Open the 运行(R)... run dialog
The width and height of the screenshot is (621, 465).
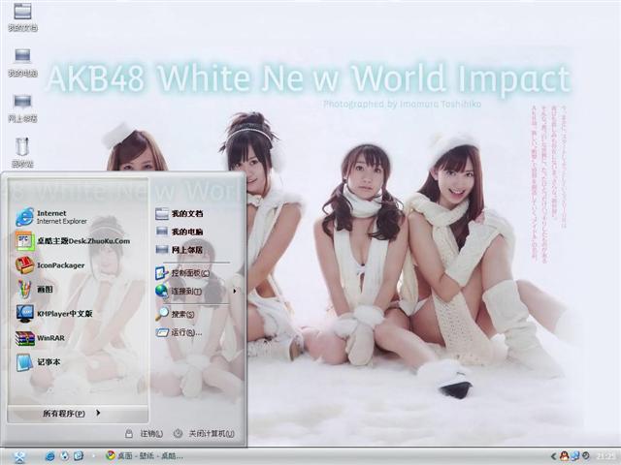(185, 332)
